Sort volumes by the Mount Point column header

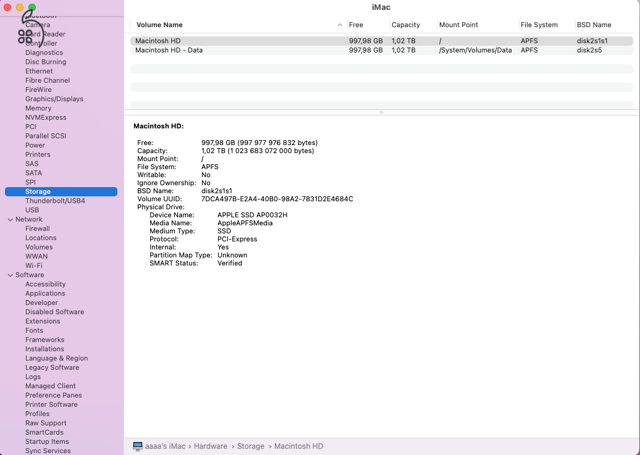tap(458, 25)
